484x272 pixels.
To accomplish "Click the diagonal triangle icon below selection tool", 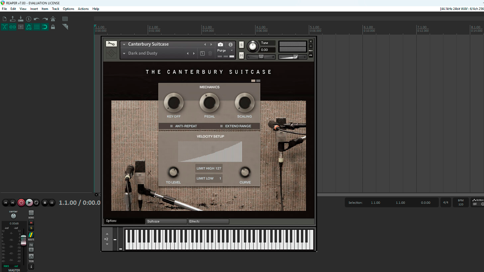I will point(65,27).
